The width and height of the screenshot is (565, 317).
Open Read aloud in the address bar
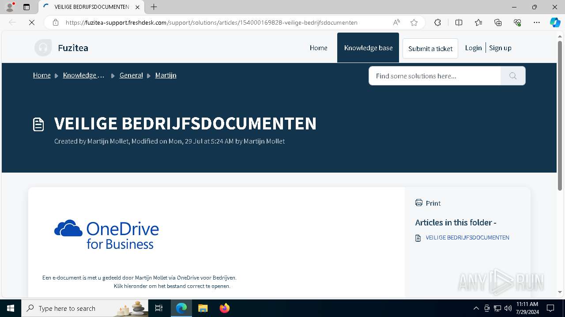396,22
